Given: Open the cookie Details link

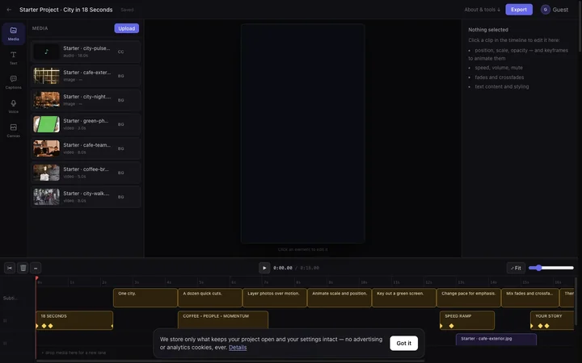Looking at the screenshot, I should pyautogui.click(x=238, y=348).
